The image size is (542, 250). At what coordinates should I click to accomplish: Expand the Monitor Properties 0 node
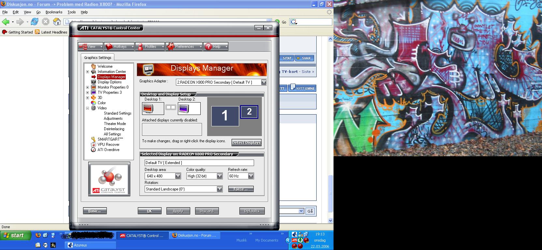click(x=87, y=87)
